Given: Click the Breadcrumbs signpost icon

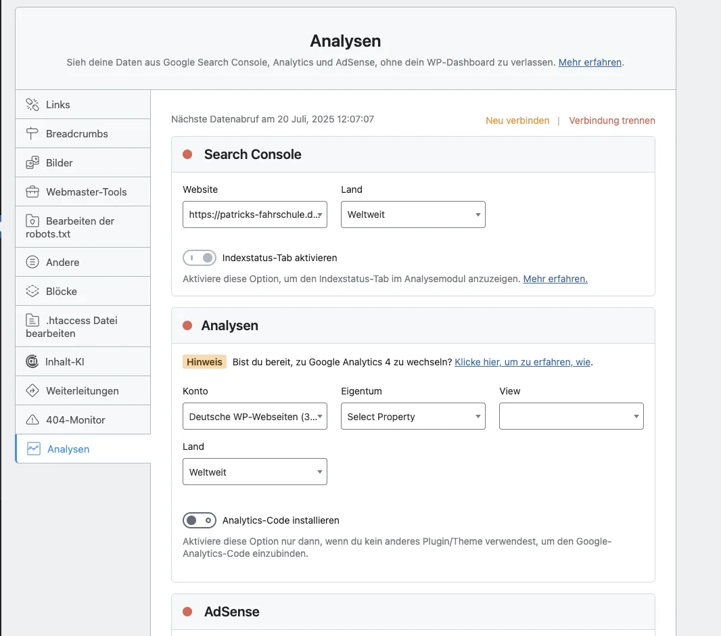Looking at the screenshot, I should coord(32,133).
